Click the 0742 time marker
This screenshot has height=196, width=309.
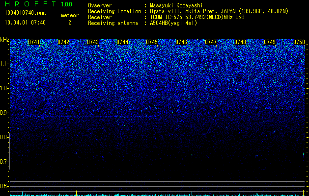point(63,42)
